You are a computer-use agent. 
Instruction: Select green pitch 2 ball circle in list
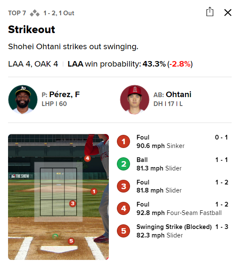[123, 164]
